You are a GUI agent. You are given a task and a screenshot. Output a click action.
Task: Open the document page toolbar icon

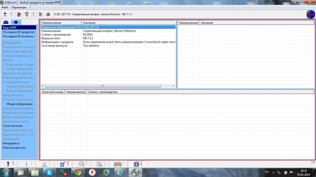41,14
